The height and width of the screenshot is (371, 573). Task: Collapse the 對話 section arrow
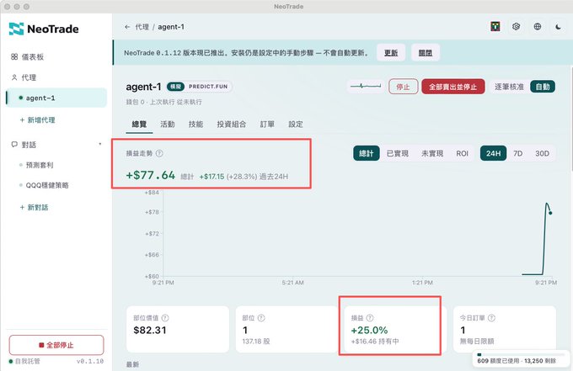pyautogui.click(x=99, y=144)
